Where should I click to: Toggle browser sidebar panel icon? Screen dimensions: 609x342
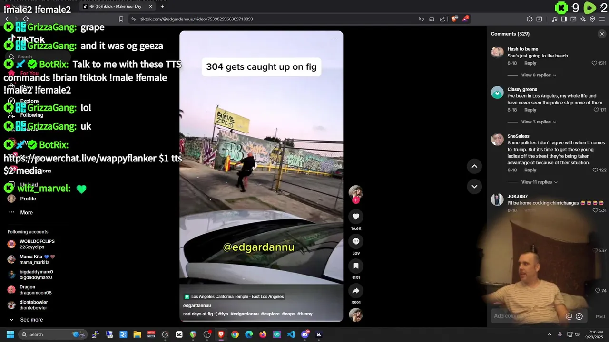[x=564, y=19]
